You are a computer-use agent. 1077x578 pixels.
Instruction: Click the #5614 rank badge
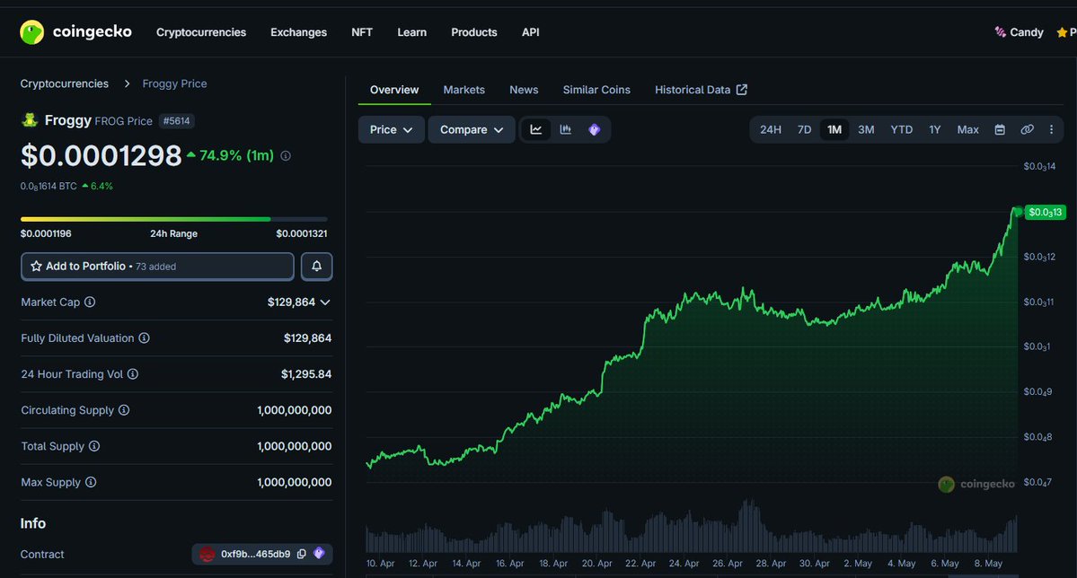tap(177, 121)
